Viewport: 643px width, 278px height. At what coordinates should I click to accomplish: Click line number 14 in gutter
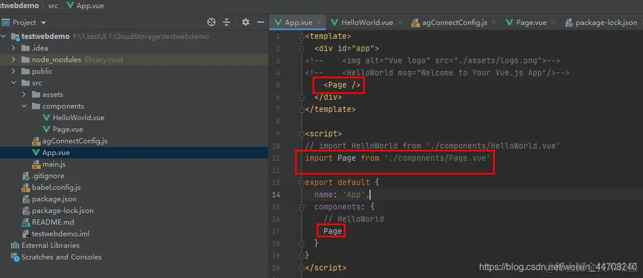276,195
